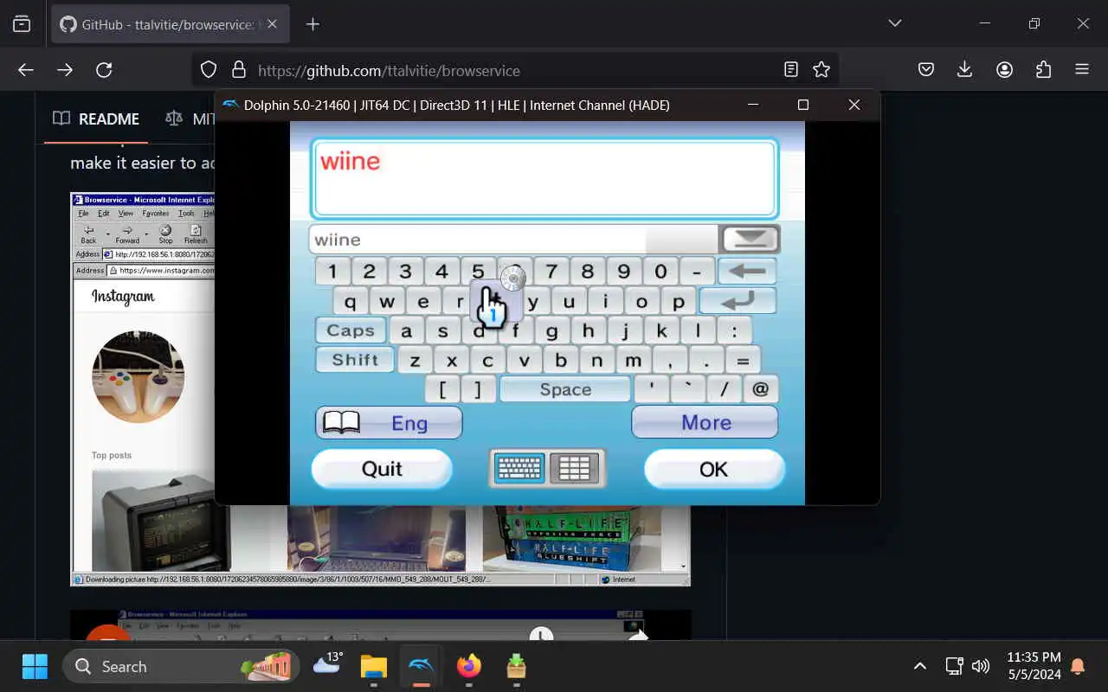Select the grid keypad layout icon
This screenshot has height=692, width=1108.
574,469
